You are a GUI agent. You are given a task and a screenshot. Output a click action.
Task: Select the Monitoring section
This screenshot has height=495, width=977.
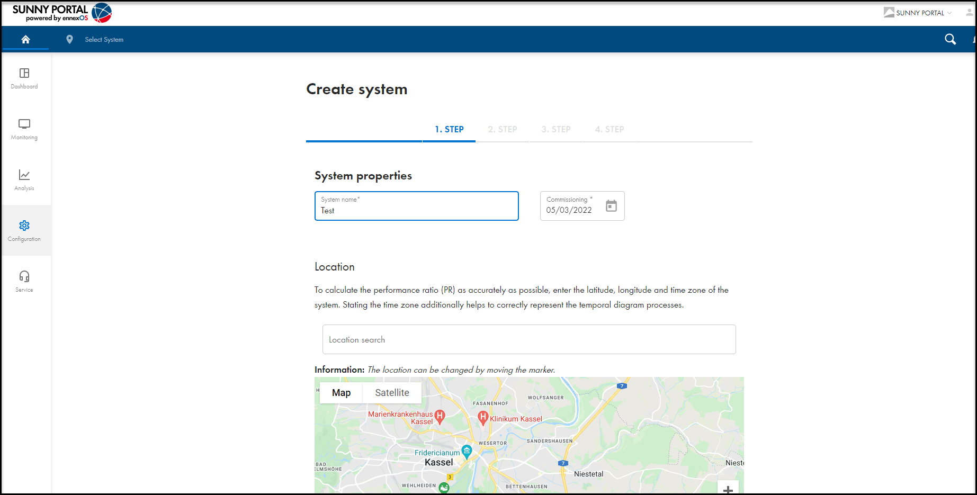(24, 129)
